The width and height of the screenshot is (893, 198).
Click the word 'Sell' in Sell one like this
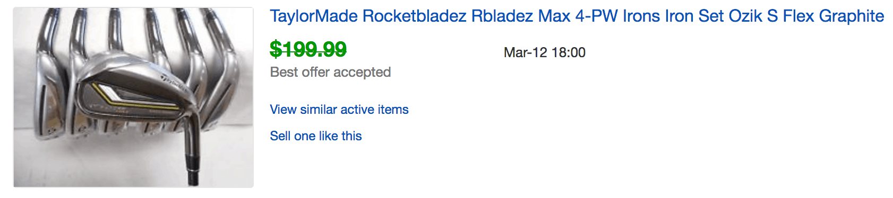(280, 136)
